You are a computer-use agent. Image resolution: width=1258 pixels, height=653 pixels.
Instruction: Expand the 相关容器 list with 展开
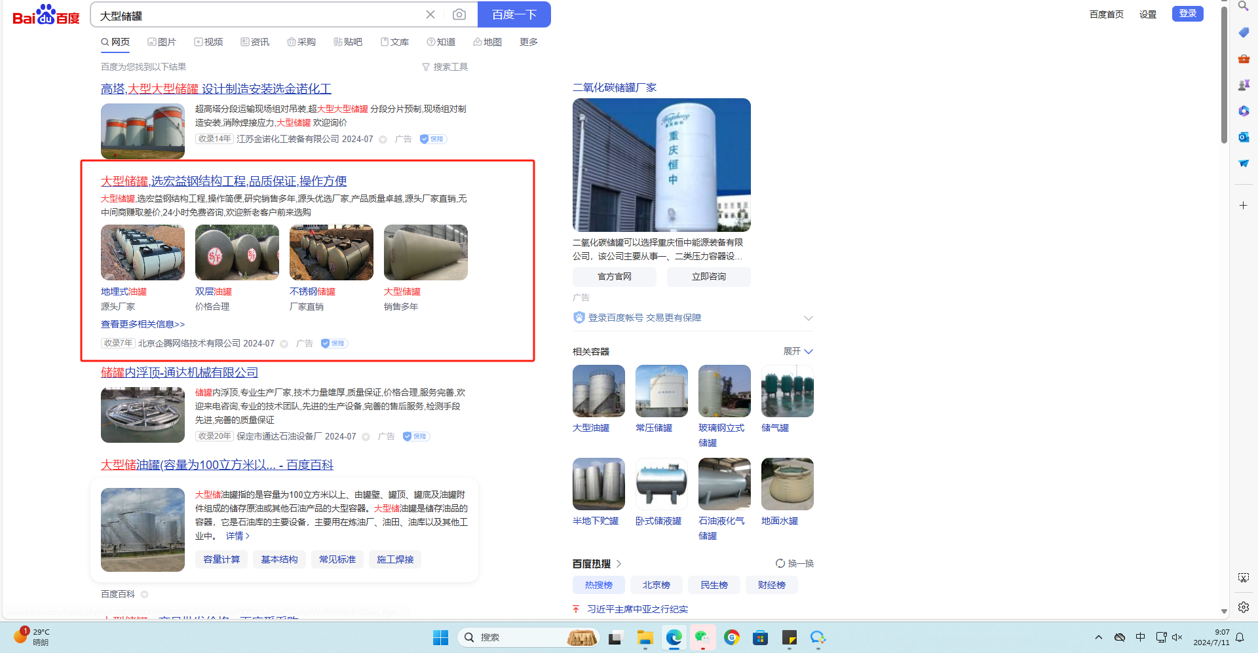pos(798,351)
